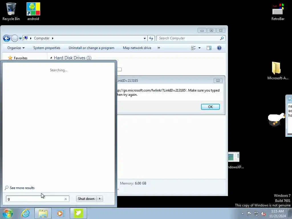The image size is (292, 219).
Task: Click the magnifier icon in Search Computer
Action: pos(222,38)
